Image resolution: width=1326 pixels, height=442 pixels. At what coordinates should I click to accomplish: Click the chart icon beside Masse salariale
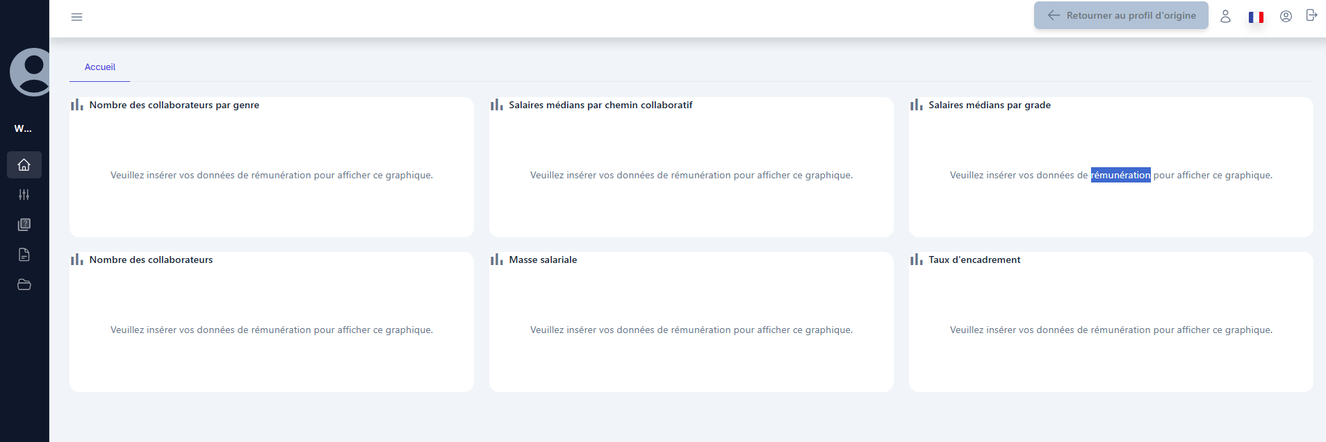pyautogui.click(x=496, y=260)
